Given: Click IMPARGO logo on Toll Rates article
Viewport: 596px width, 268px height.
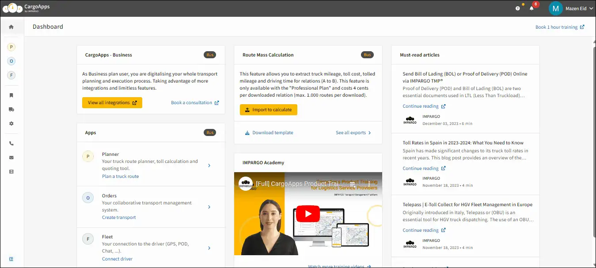Looking at the screenshot, I should 410,182.
